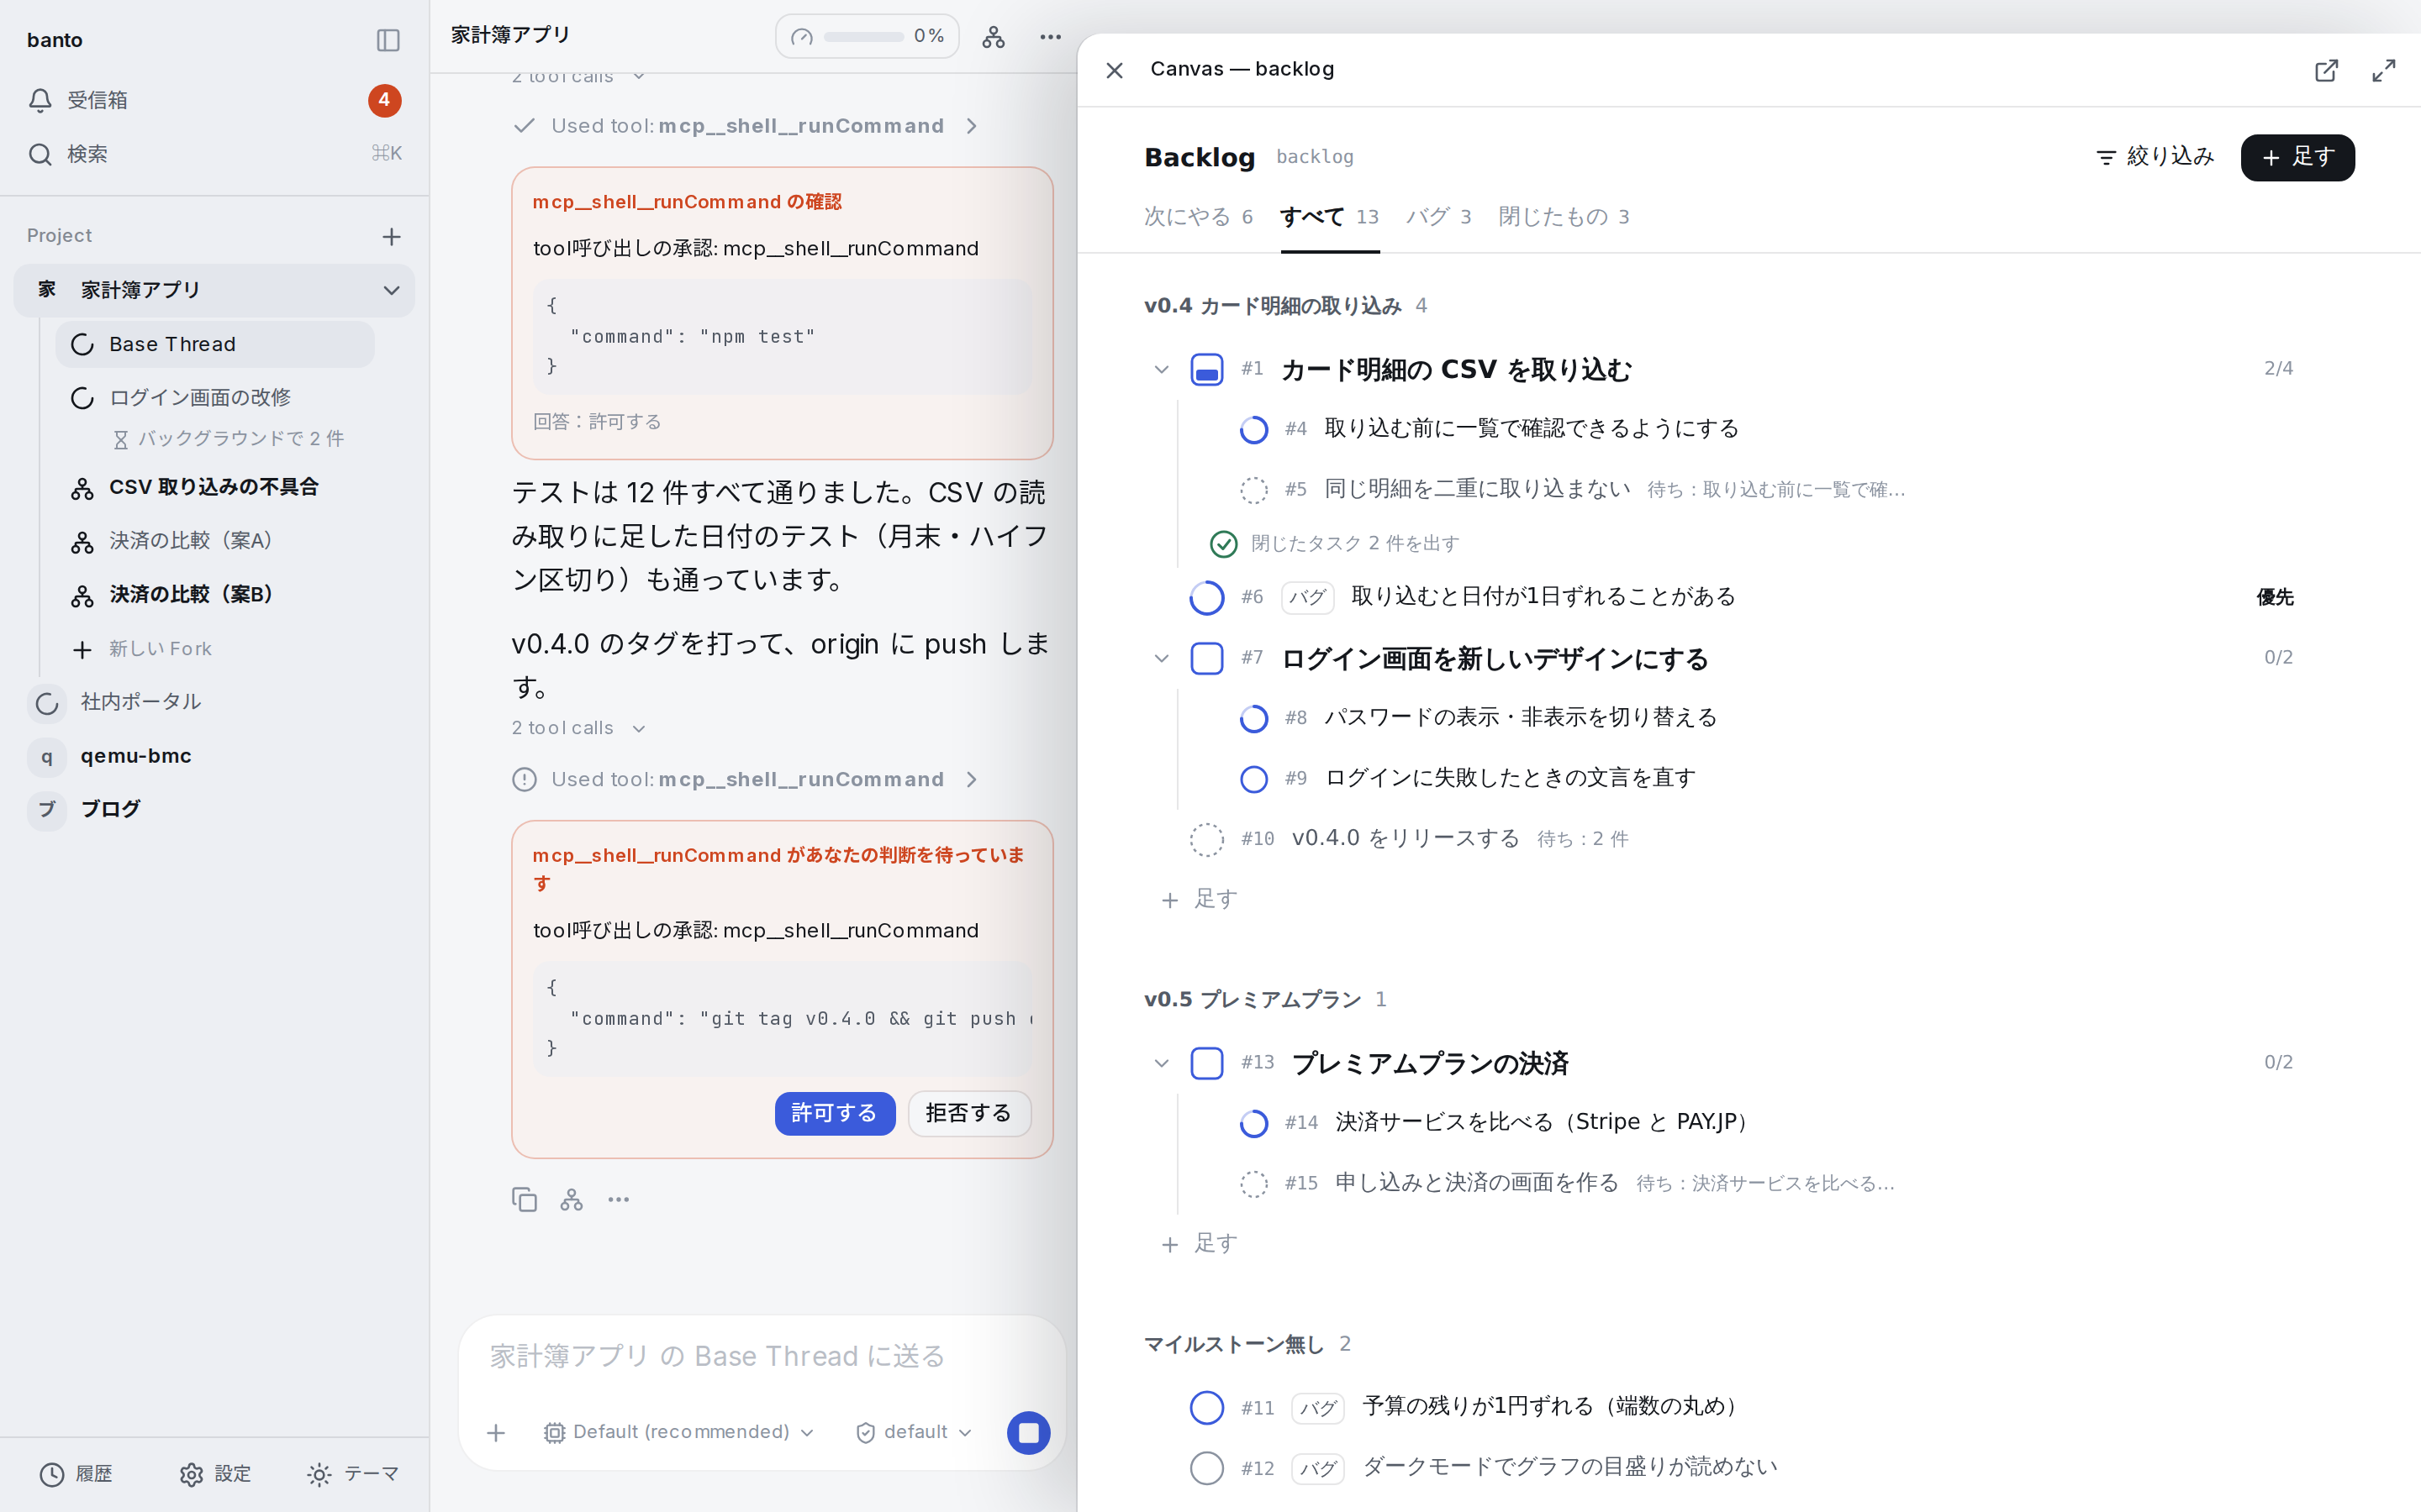Stop generation with the blue stop button
The height and width of the screenshot is (1512, 2421).
[x=1028, y=1433]
